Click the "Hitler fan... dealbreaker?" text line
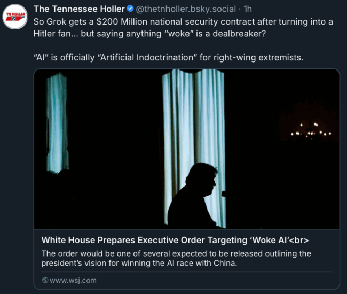 pyautogui.click(x=149, y=34)
